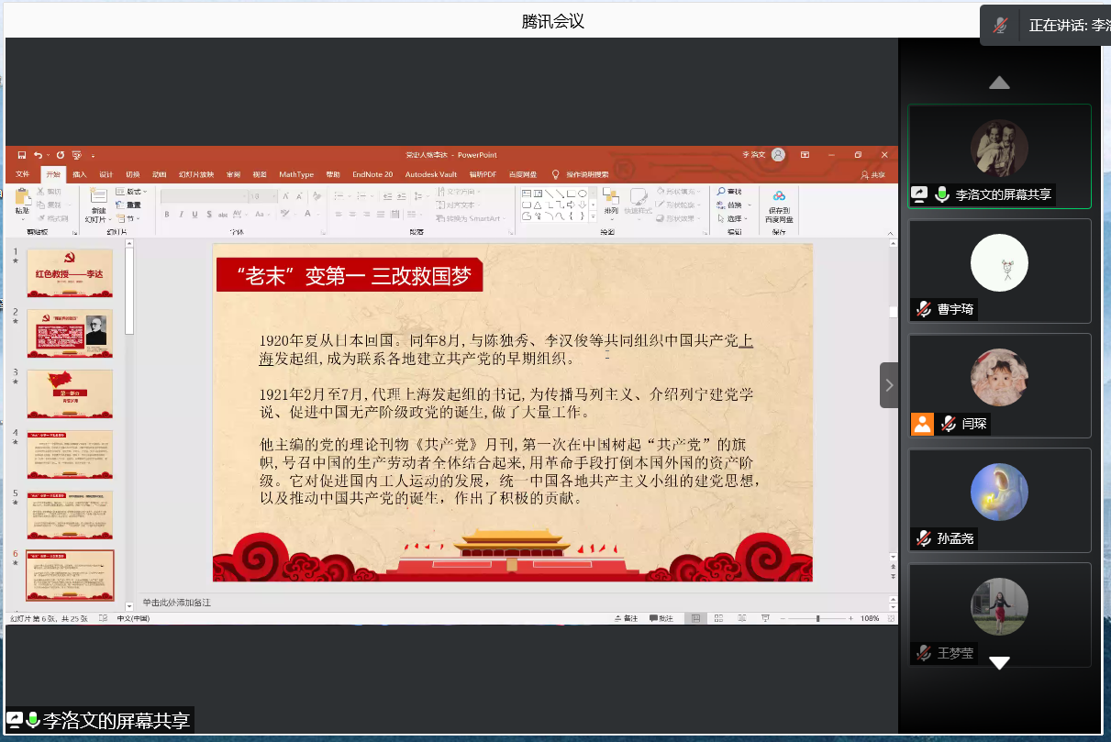Toggle the Notes pane in status bar
The height and width of the screenshot is (742, 1111).
(x=627, y=619)
